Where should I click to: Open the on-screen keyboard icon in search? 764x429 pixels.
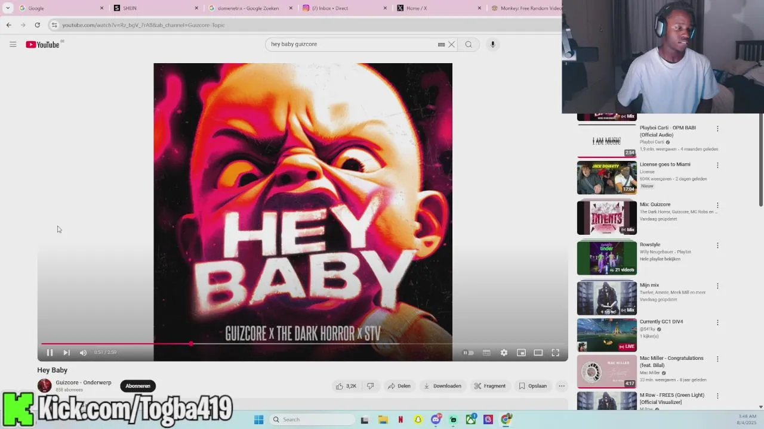(x=441, y=44)
